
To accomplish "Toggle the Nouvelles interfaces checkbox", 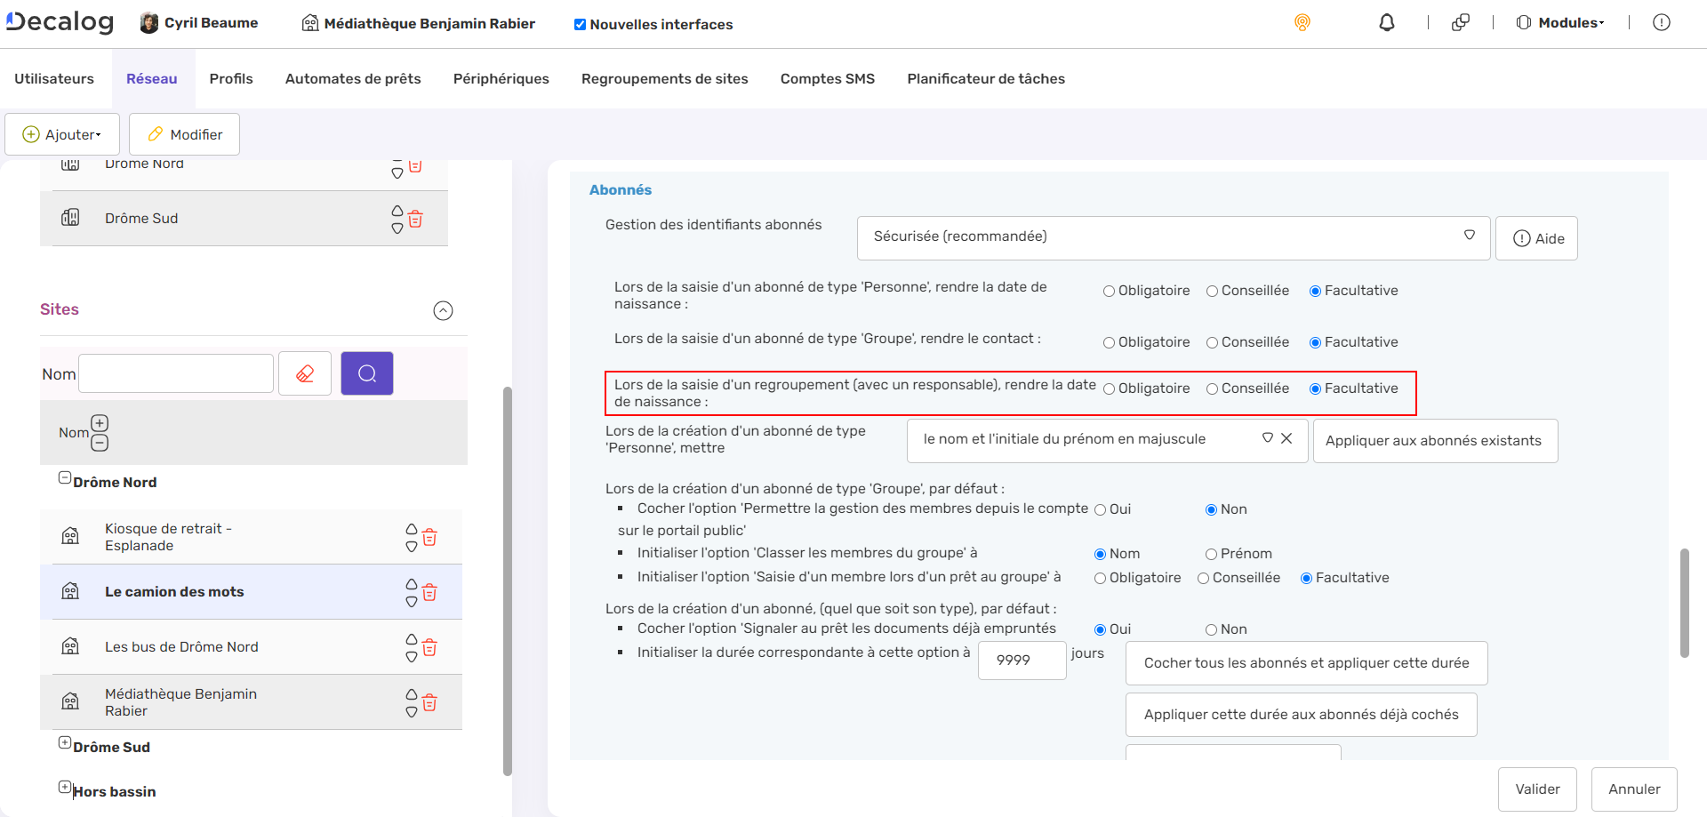I will (x=580, y=25).
